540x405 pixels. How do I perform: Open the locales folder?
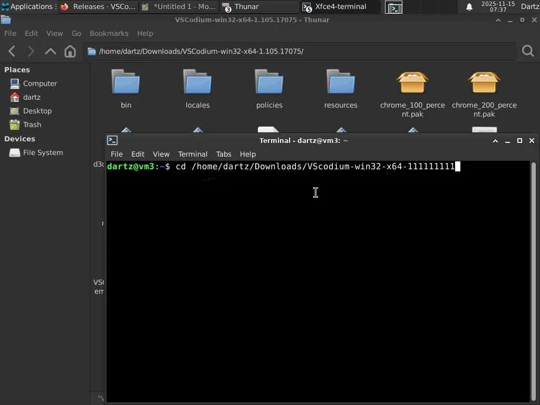[197, 89]
